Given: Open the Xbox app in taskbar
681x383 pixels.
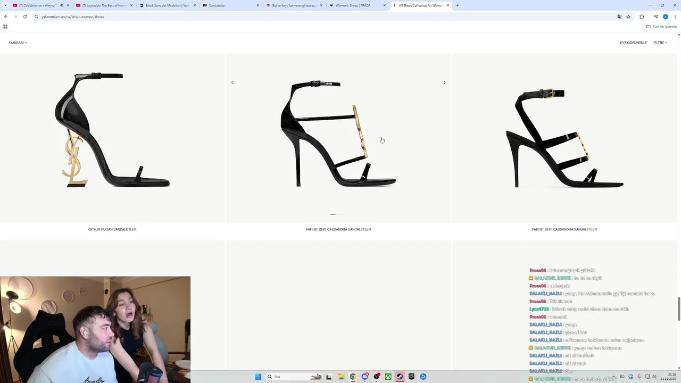Looking at the screenshot, I should 388,377.
